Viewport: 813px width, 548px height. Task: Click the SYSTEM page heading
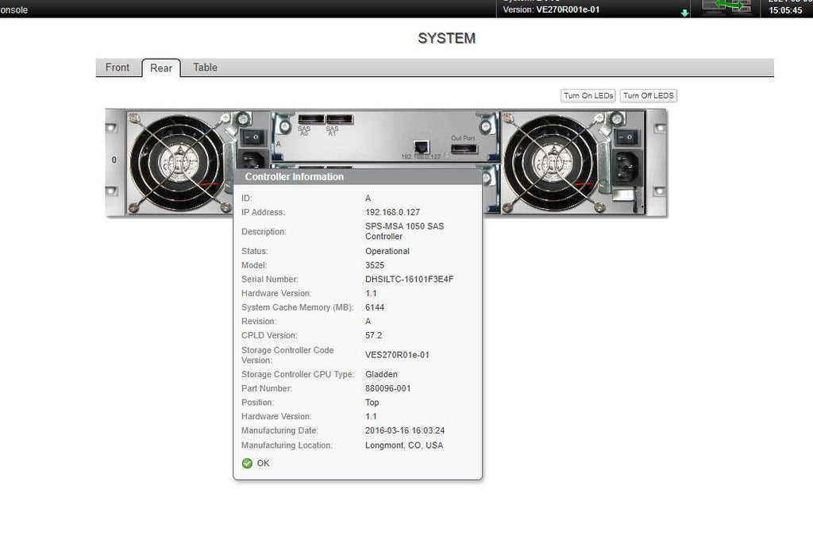coord(446,38)
